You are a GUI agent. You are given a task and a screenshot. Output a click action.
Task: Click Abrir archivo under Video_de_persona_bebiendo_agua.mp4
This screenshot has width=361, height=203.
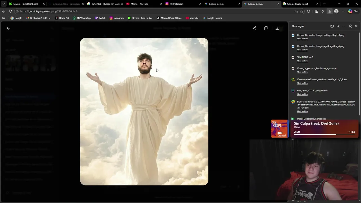tap(302, 72)
